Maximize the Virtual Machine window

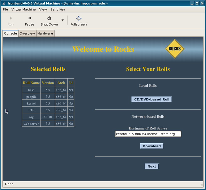tap(197, 3)
